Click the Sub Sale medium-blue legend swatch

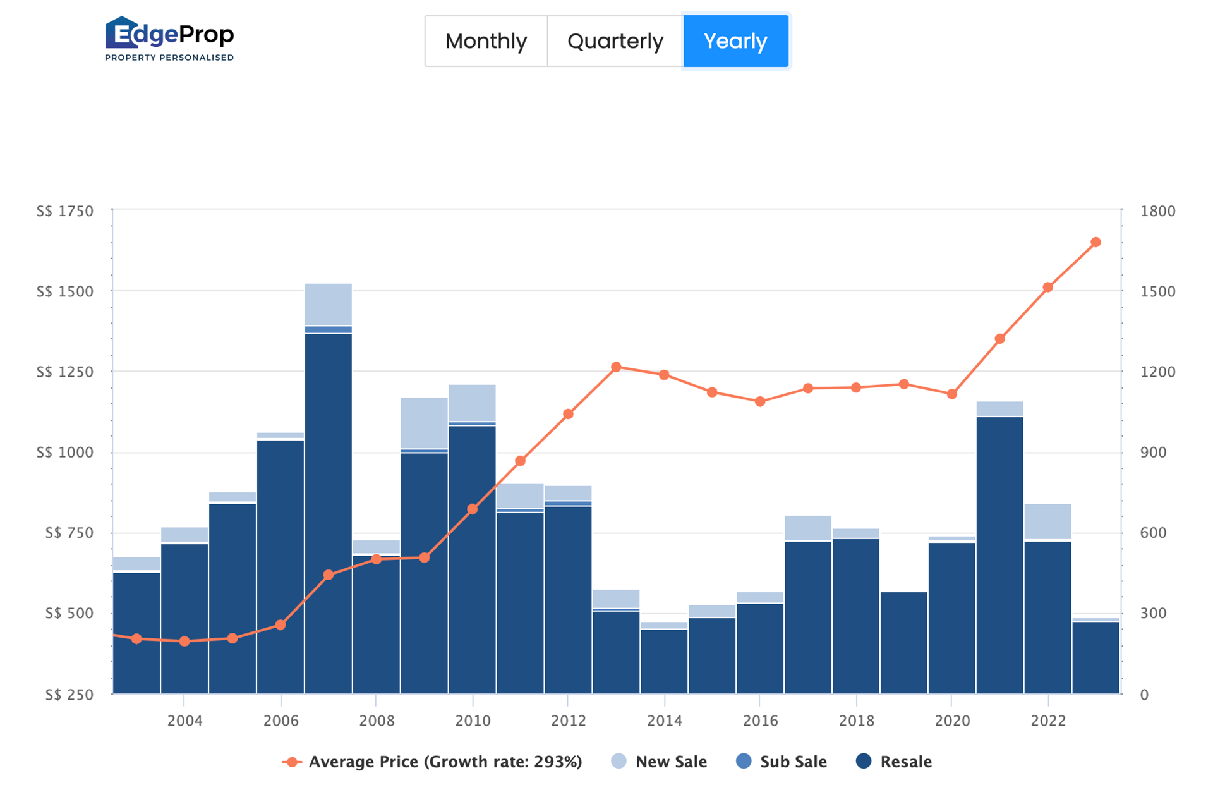744,761
